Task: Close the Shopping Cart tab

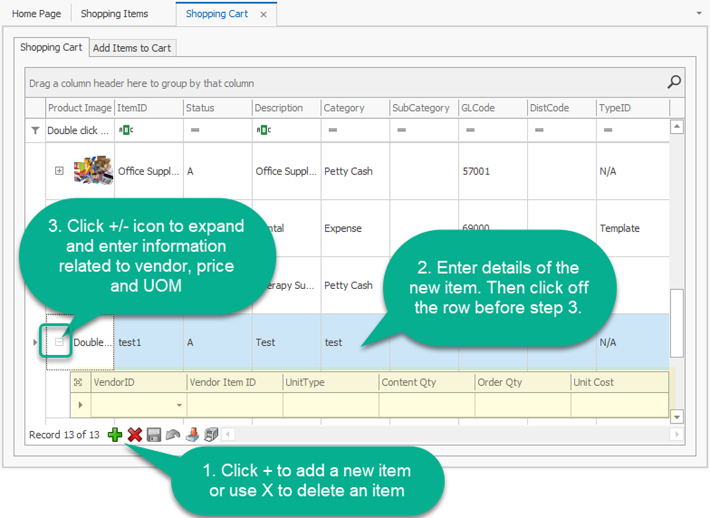Action: pyautogui.click(x=263, y=14)
